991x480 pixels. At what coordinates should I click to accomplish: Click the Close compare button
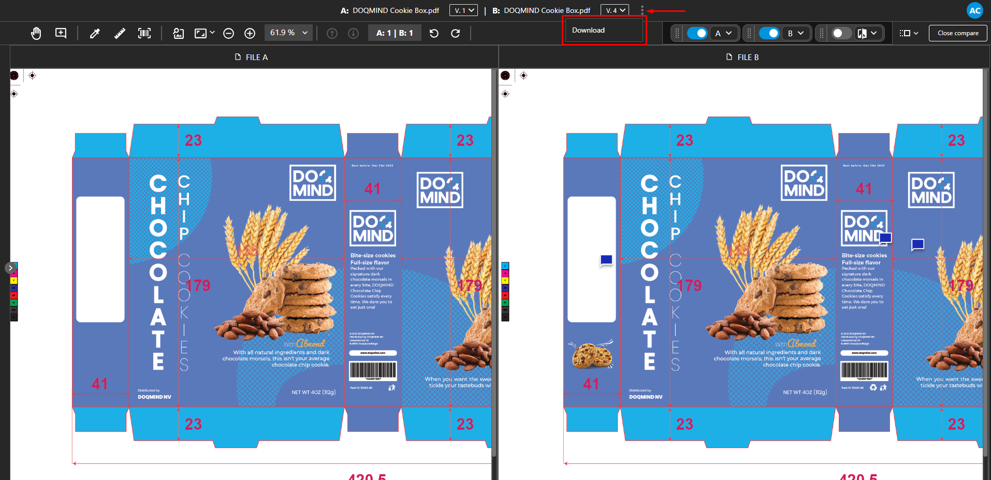click(x=958, y=33)
